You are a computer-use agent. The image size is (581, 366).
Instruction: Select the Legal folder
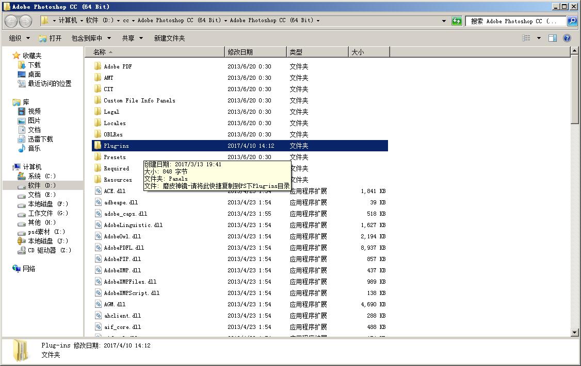(x=111, y=112)
